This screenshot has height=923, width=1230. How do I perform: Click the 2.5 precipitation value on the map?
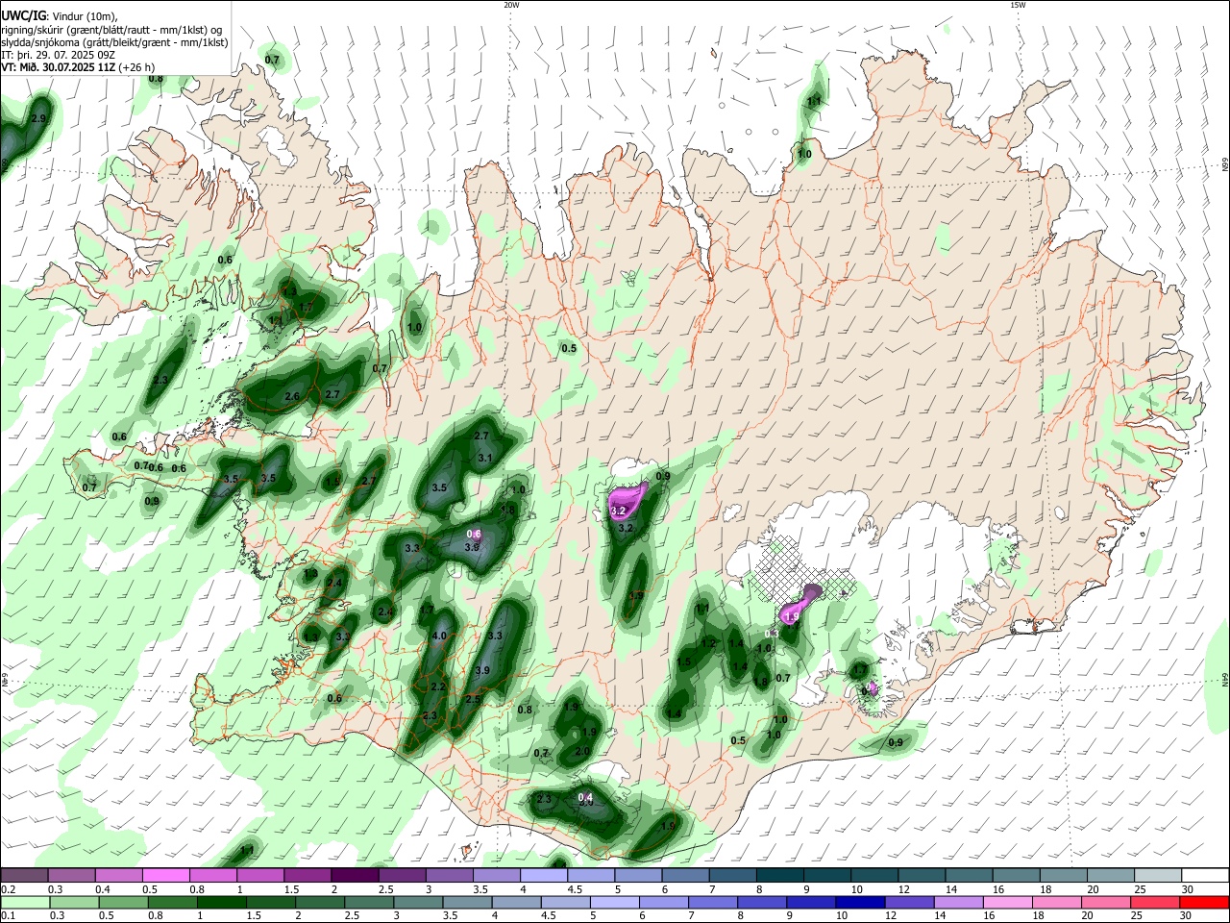[x=473, y=700]
